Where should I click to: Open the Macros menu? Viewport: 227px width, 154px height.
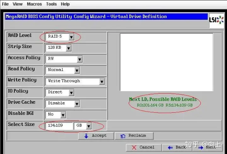click(34, 4)
